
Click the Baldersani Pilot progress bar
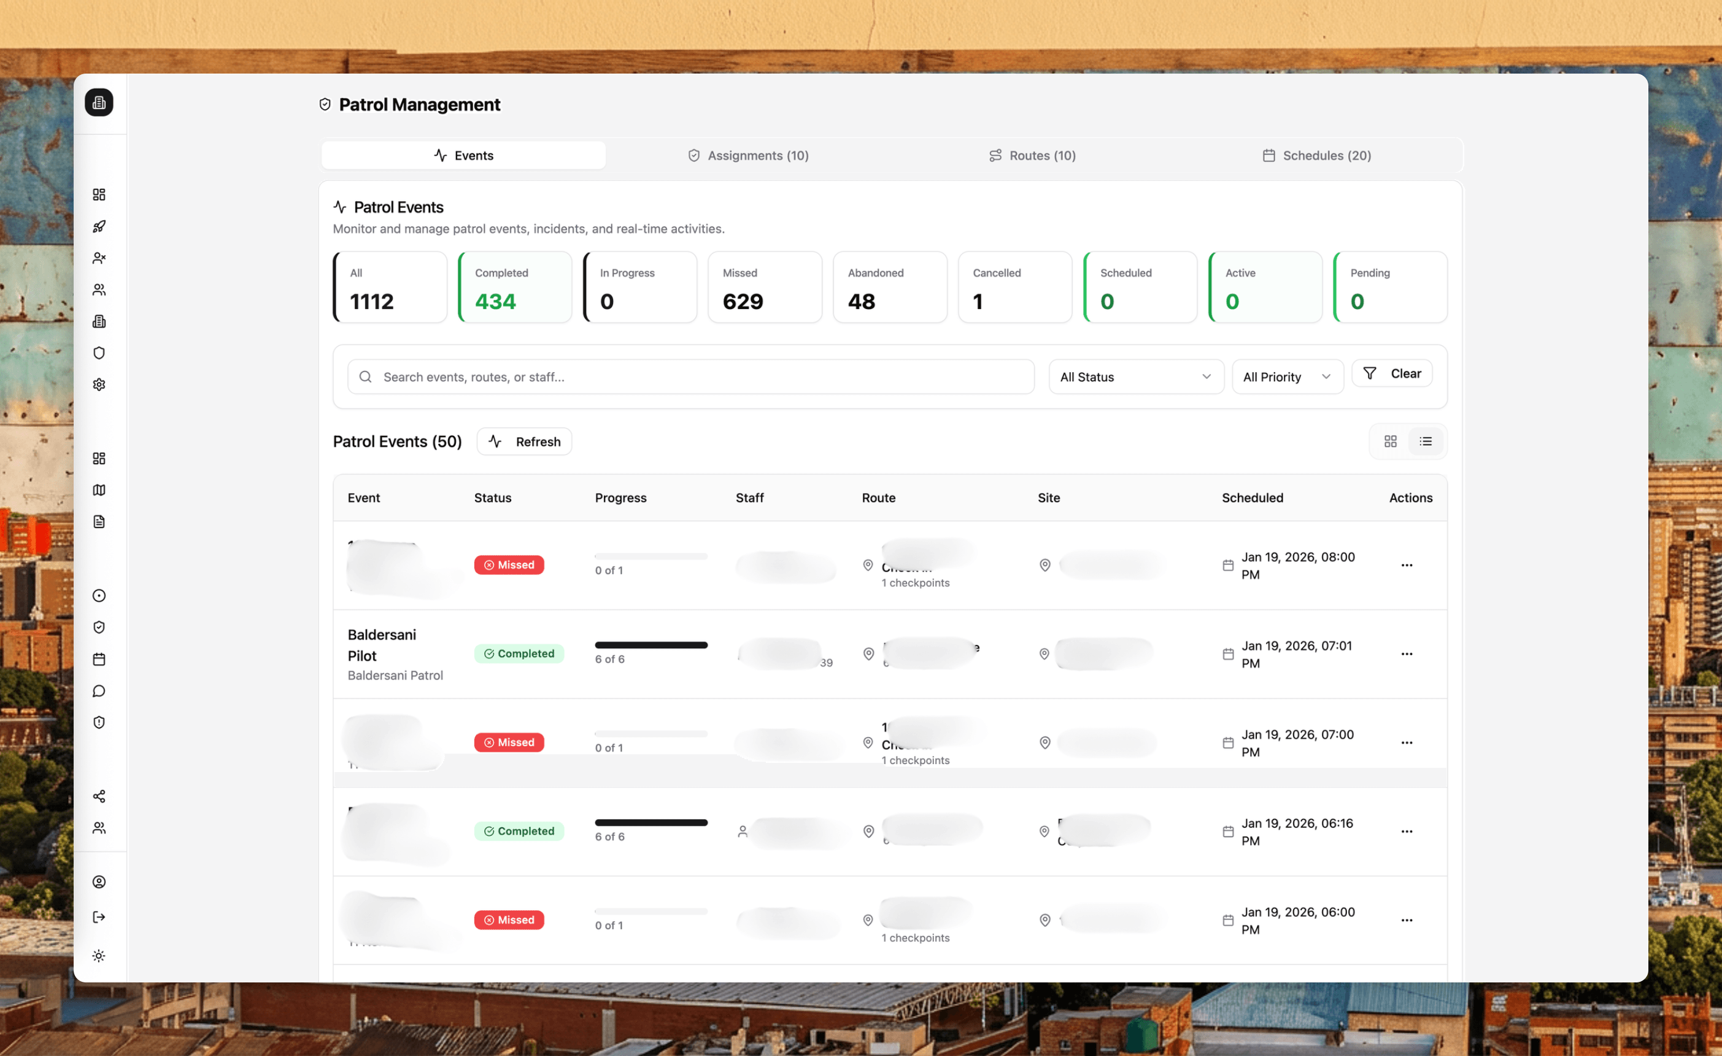click(651, 645)
